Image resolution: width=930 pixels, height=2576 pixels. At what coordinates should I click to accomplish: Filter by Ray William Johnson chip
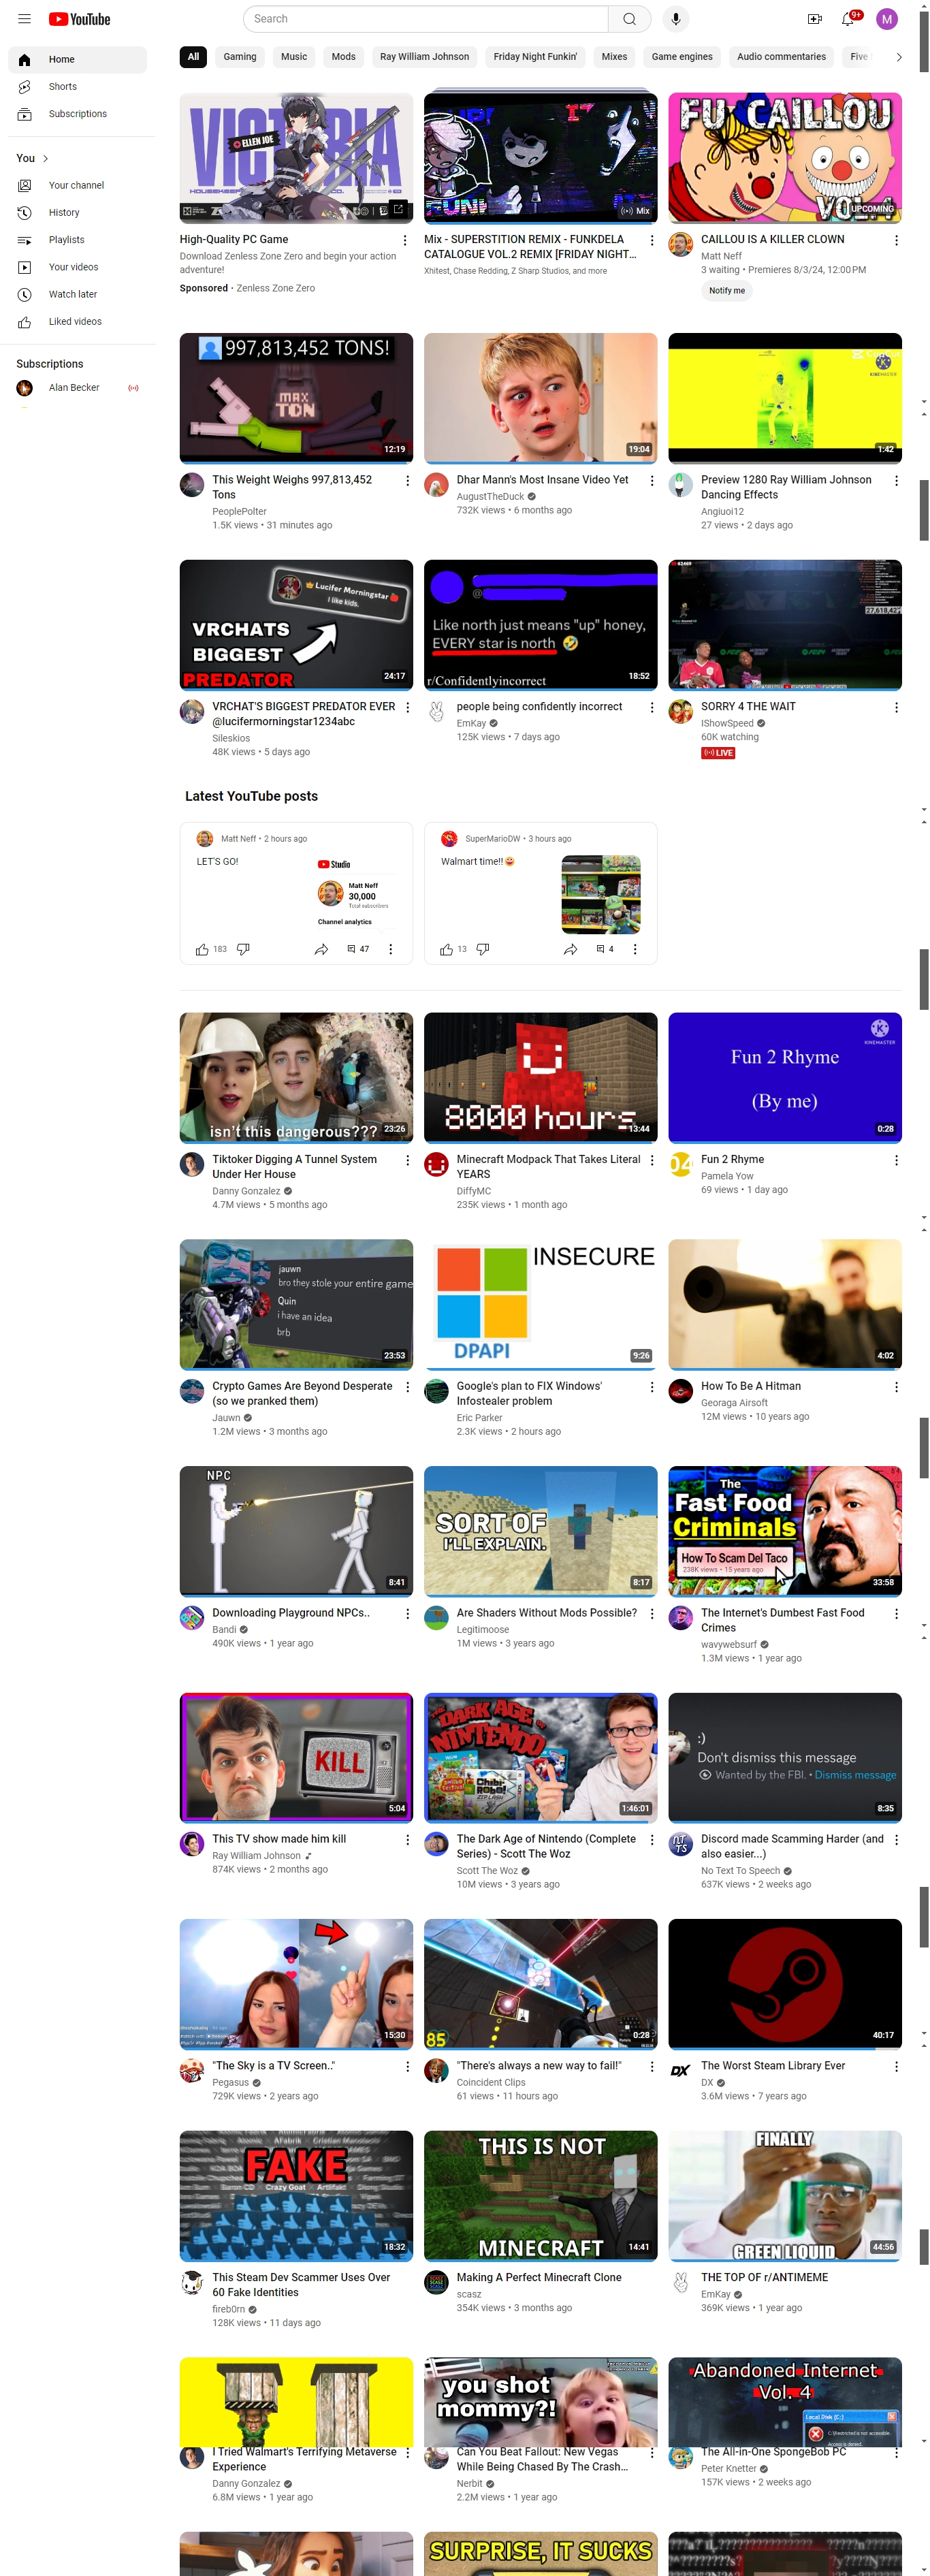pyautogui.click(x=424, y=57)
